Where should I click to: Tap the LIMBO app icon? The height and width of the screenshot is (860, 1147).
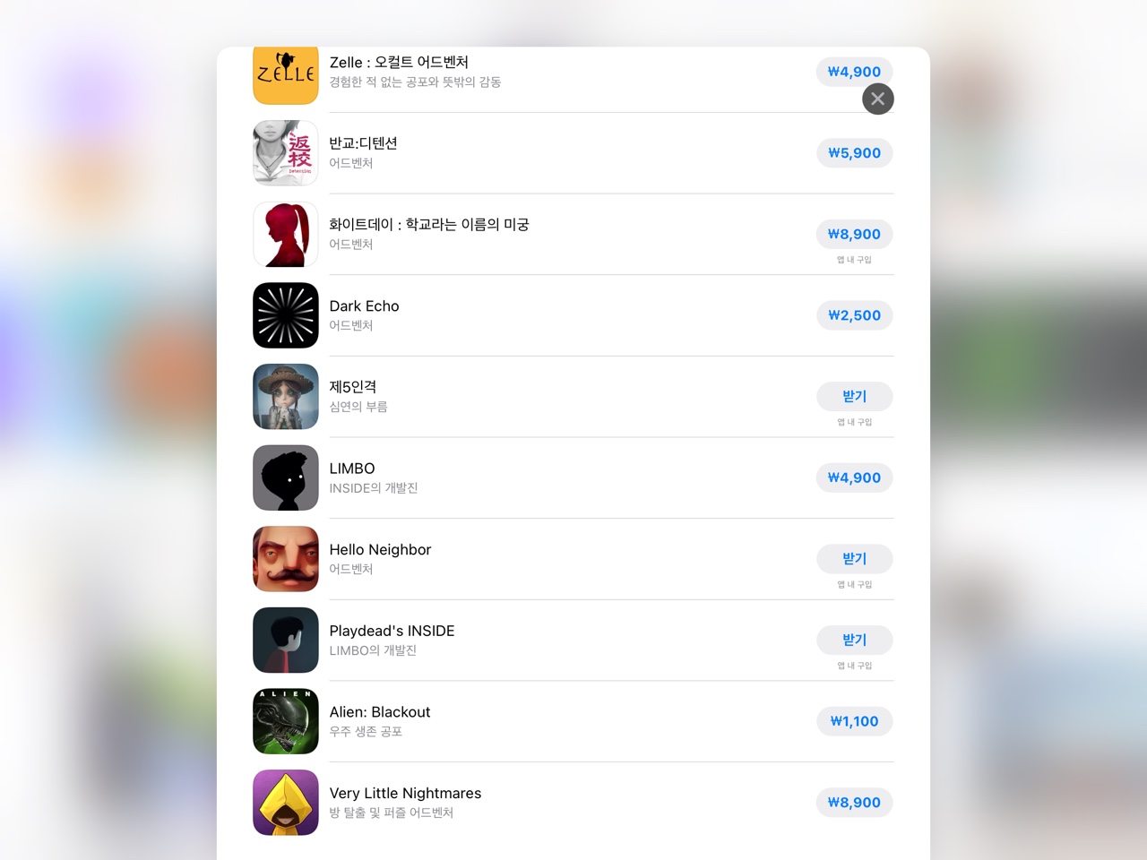(x=286, y=478)
